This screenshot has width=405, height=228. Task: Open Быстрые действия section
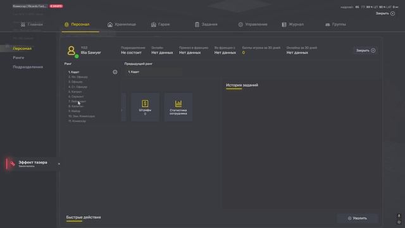click(84, 217)
